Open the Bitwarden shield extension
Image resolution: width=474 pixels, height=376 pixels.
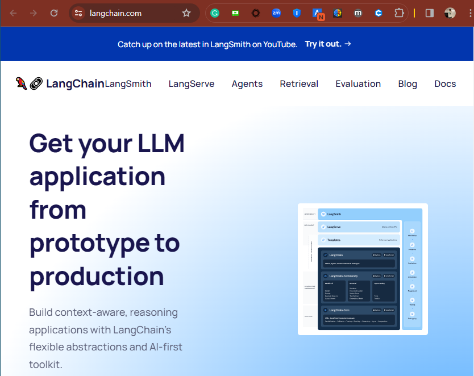[x=297, y=13]
